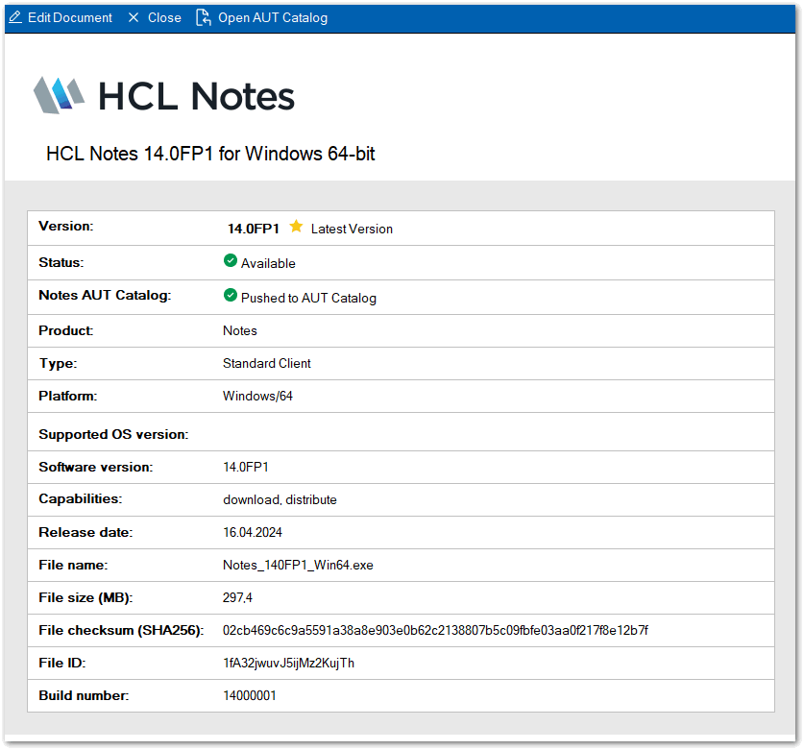Click the Capabilities value download, distribute
Screen dimensions: 804x750
[x=280, y=499]
